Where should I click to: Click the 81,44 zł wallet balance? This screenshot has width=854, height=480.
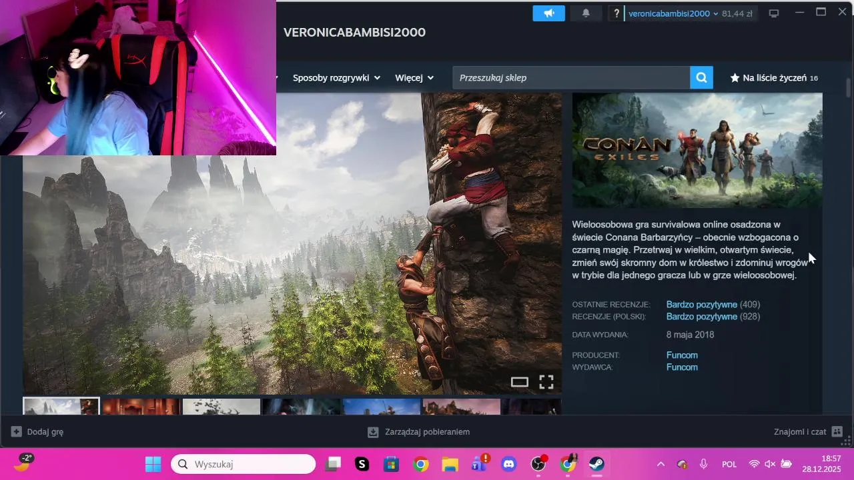coord(737,13)
